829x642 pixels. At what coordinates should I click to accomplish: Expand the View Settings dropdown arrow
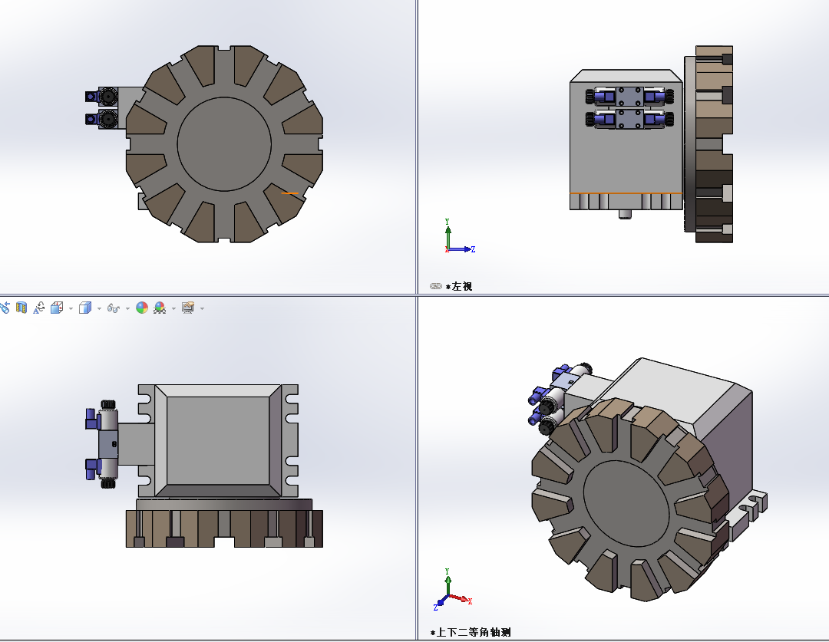click(x=202, y=308)
